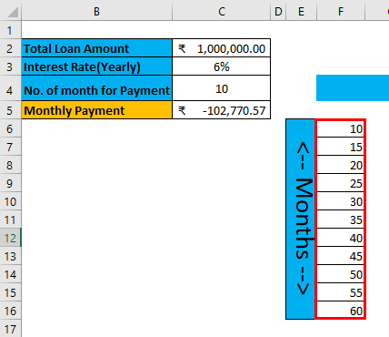This screenshot has height=337, width=389.
Task: Click the blue header cell in column F
Action: pos(353,87)
